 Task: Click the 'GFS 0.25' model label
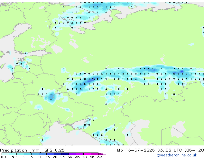tap(54, 150)
